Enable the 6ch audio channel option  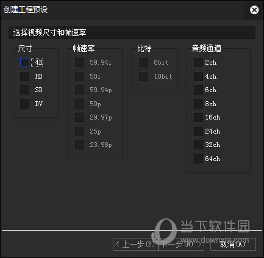(x=198, y=90)
